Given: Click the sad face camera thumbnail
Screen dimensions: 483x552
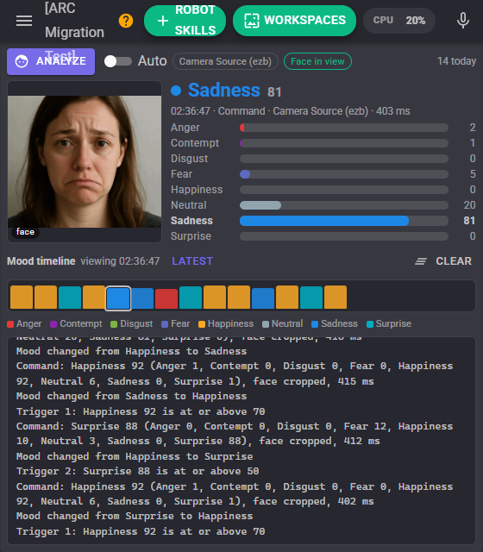Looking at the screenshot, I should 85,161.
